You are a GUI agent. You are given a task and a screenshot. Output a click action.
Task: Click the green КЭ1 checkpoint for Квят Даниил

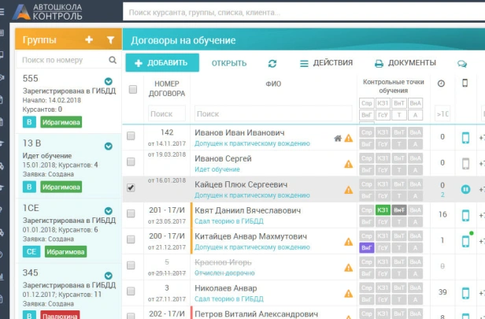coord(383,210)
